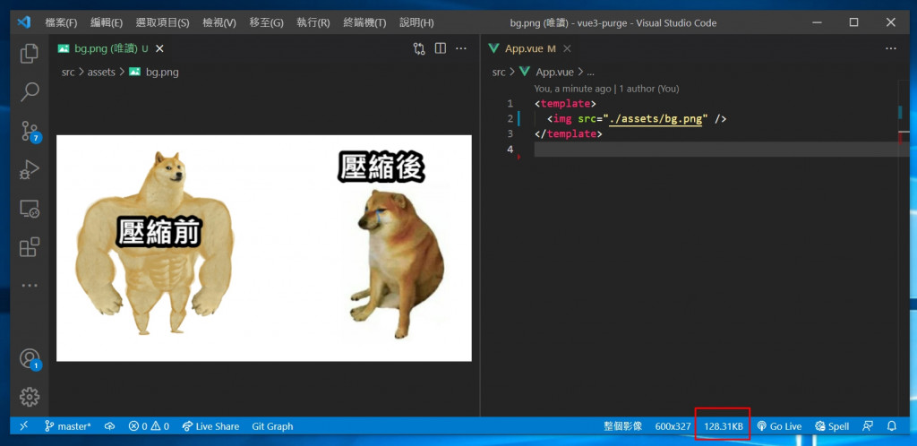Open the 說明(H) menu
917x446 pixels.
coord(416,22)
